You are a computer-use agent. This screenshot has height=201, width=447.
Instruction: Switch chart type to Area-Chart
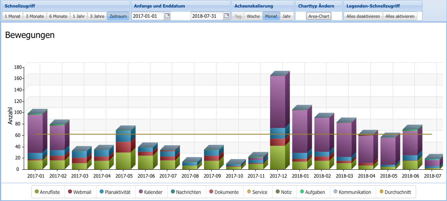319,16
